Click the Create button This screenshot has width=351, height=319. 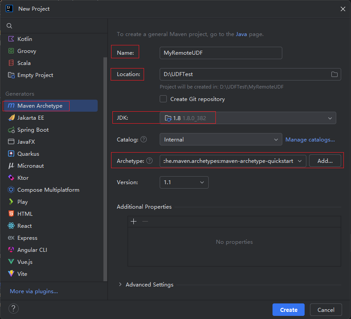pyautogui.click(x=288, y=310)
